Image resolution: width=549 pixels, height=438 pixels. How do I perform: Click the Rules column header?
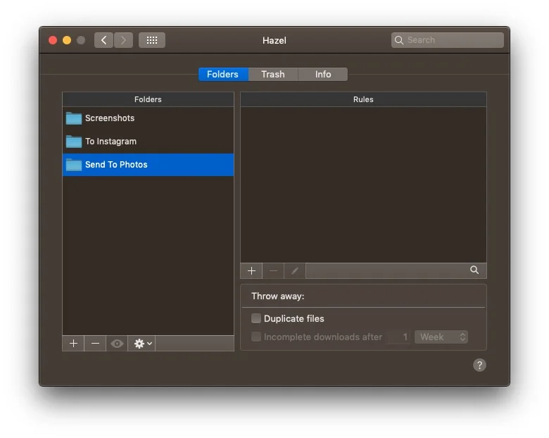363,99
